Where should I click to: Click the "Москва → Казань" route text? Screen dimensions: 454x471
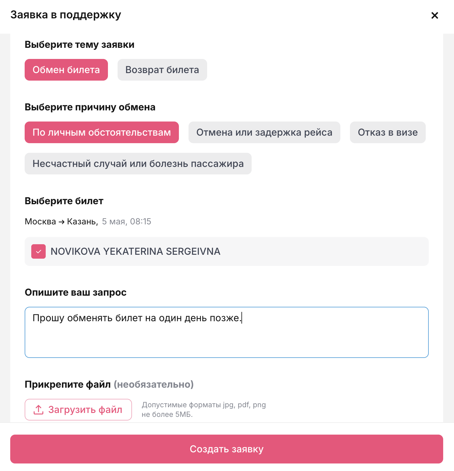pyautogui.click(x=61, y=222)
